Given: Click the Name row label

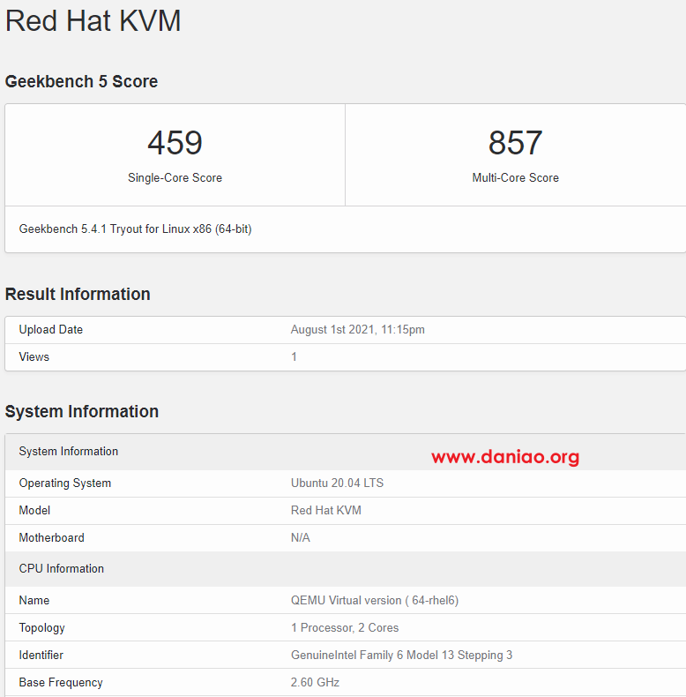Looking at the screenshot, I should point(34,601).
